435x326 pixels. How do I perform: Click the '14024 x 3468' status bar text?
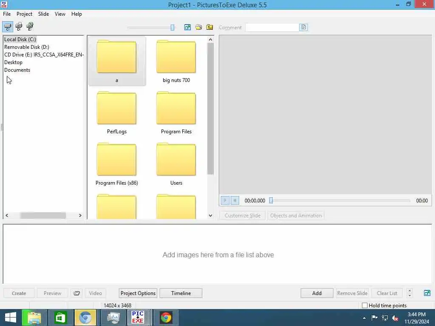[x=117, y=306]
